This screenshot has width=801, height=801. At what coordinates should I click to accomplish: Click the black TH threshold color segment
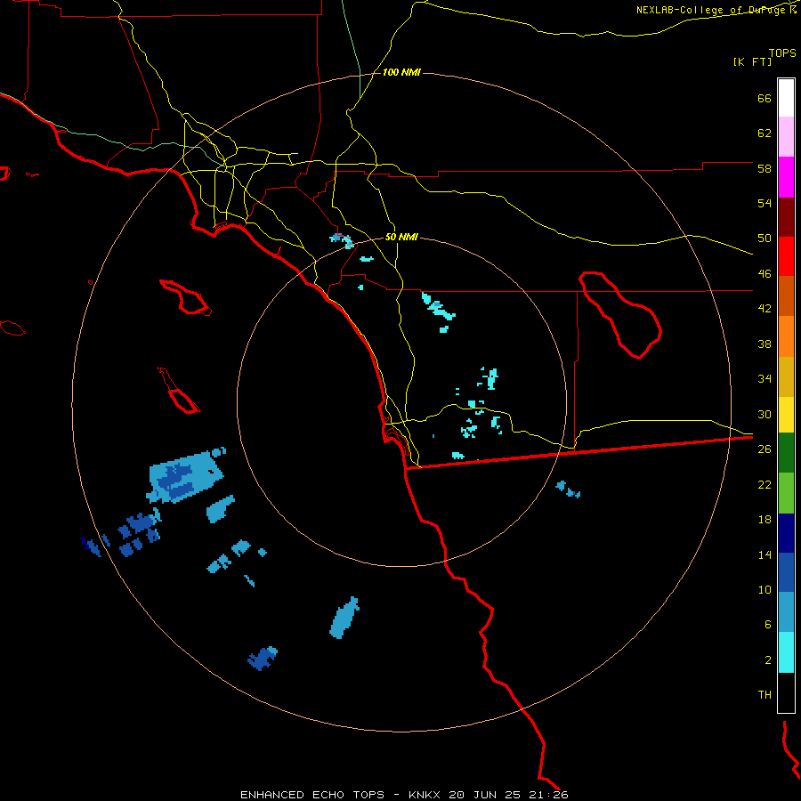coord(786,692)
